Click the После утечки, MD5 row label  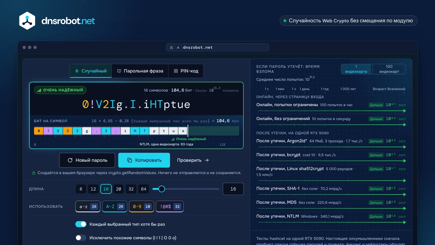(276, 202)
